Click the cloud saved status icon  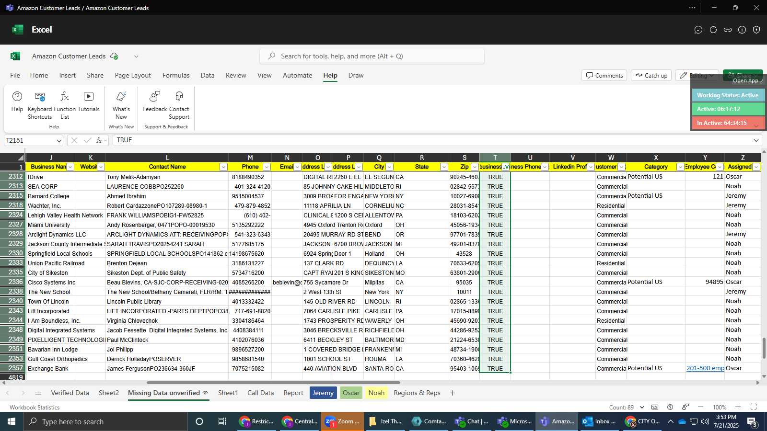(x=114, y=56)
